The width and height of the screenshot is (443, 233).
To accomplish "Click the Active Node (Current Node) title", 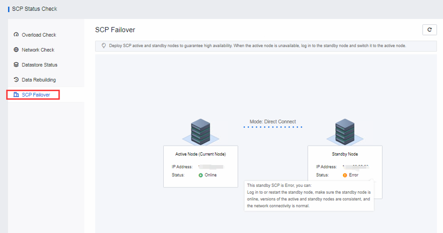I will 200,154.
